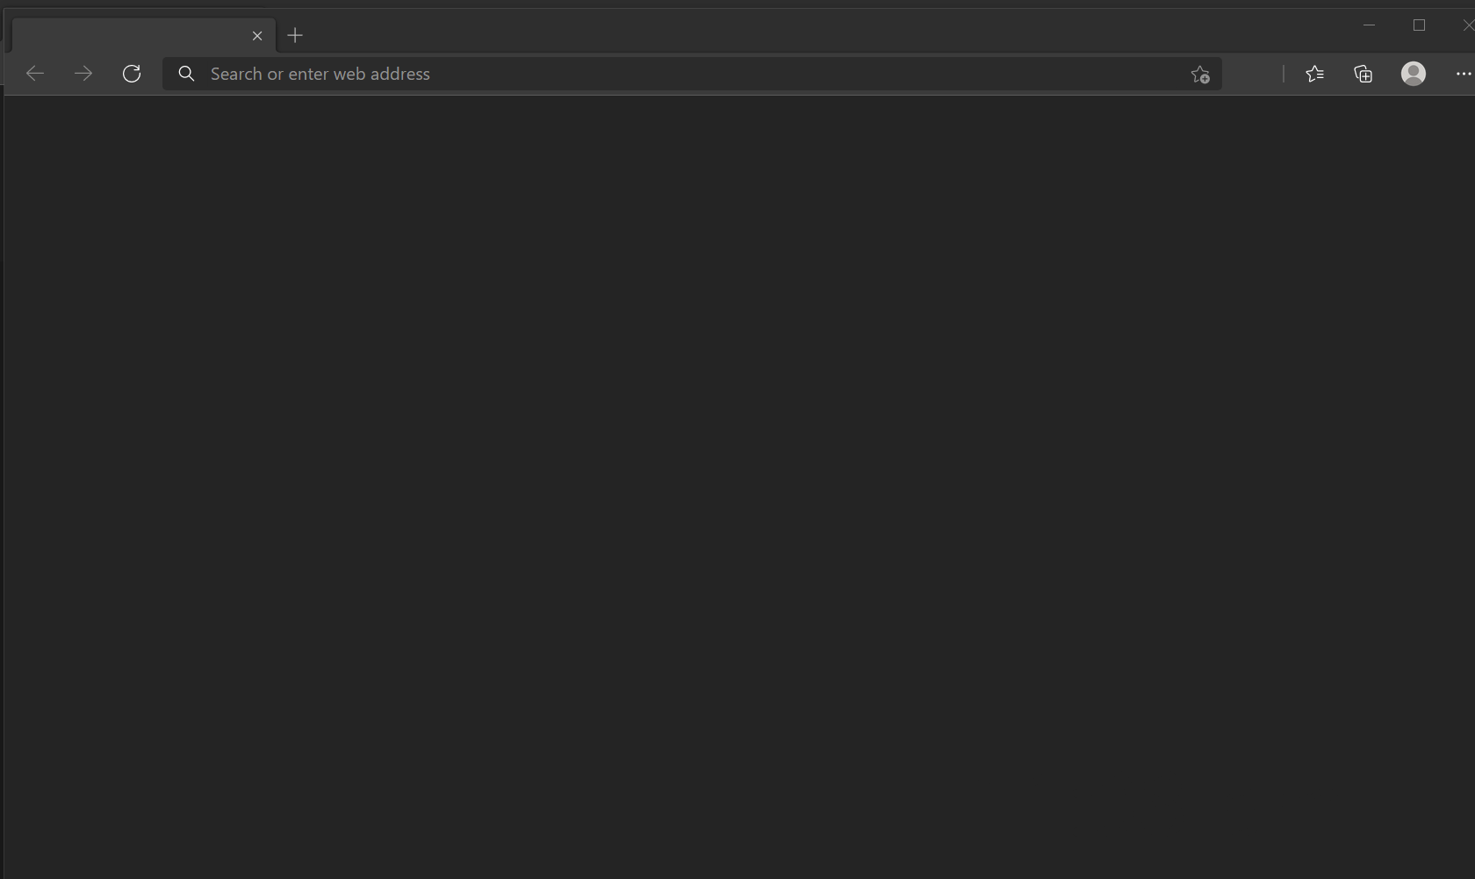Close the current blank tab
Viewport: 1475px width, 879px height.
tap(257, 36)
